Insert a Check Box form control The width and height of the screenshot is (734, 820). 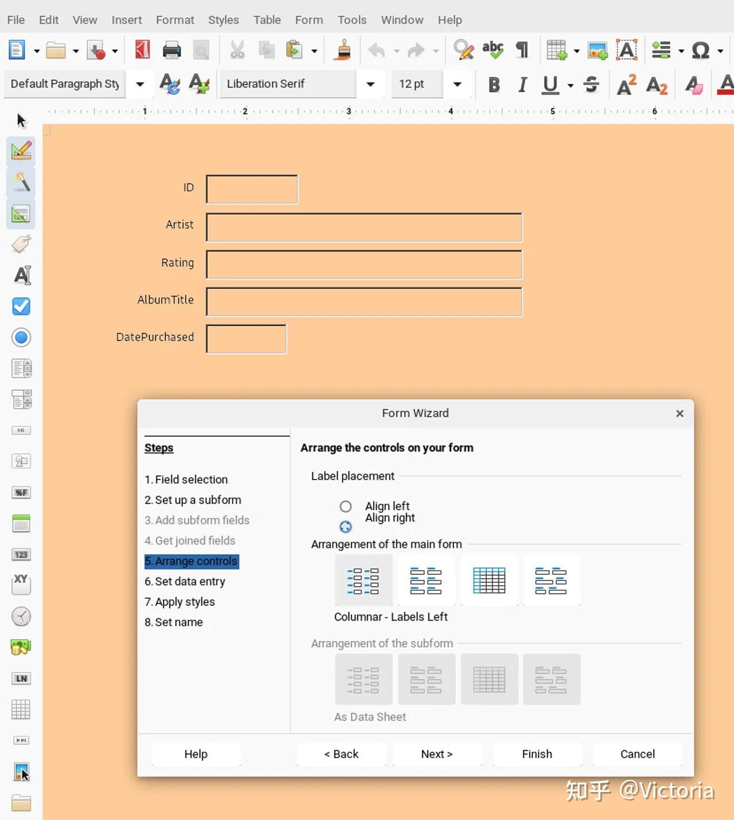pyautogui.click(x=21, y=306)
